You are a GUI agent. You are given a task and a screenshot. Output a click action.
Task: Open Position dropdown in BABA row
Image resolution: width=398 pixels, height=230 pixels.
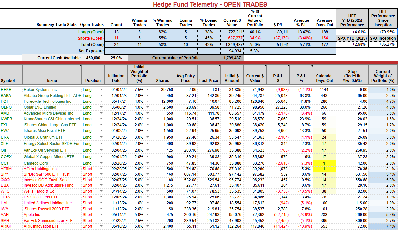[x=101, y=96]
